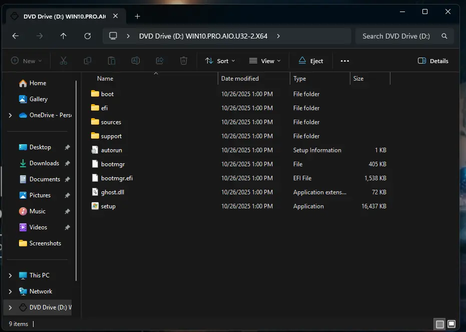This screenshot has width=466, height=332.
Task: Sort by the Date modified column header
Action: (x=240, y=79)
